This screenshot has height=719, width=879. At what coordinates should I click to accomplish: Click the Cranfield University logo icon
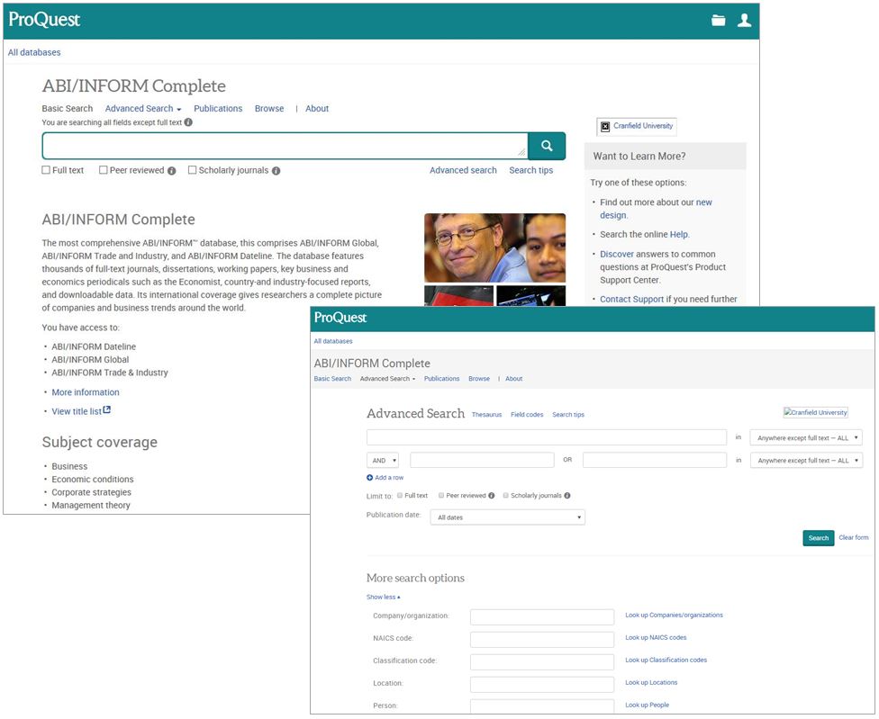tap(605, 127)
